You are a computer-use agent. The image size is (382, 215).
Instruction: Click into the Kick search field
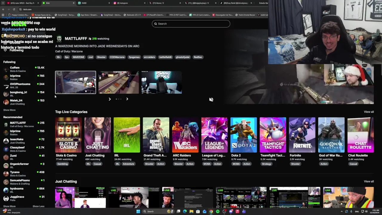tap(191, 24)
